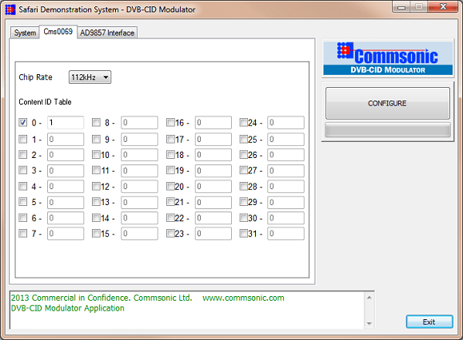
Task: Click the 'Chip Rate' label
Action: tap(35, 77)
